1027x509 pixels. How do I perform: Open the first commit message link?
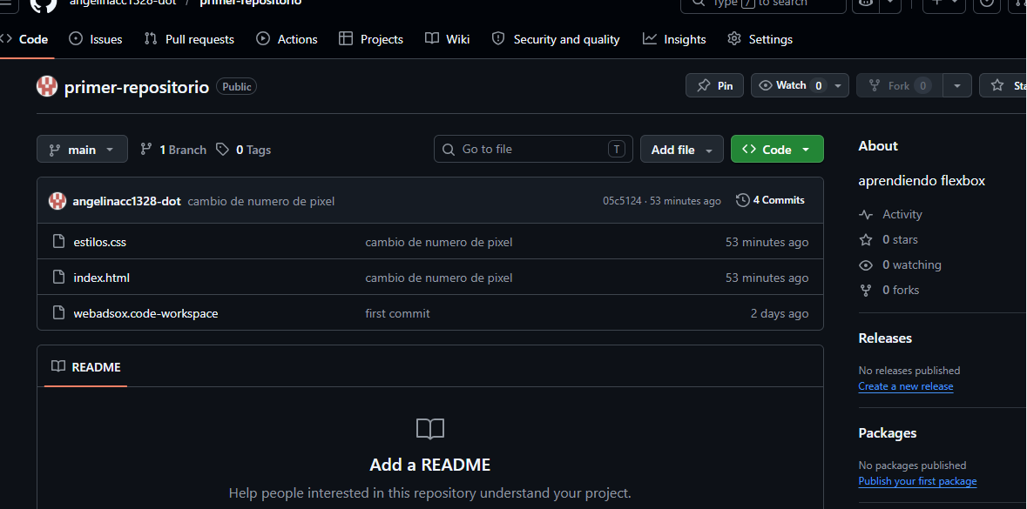[397, 313]
